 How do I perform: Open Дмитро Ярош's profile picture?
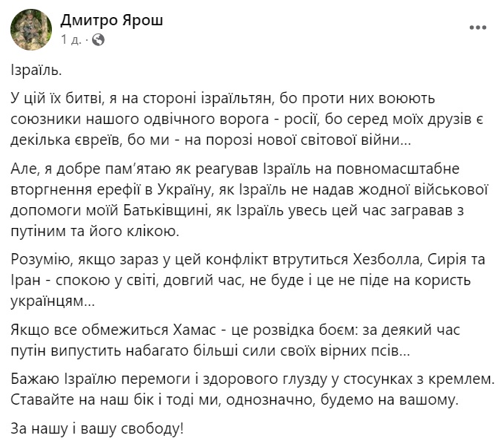point(31,30)
